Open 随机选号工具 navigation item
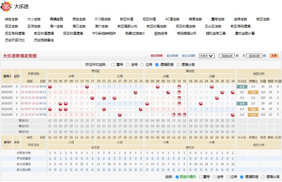Screen dimensions: 282x182 [216, 33]
